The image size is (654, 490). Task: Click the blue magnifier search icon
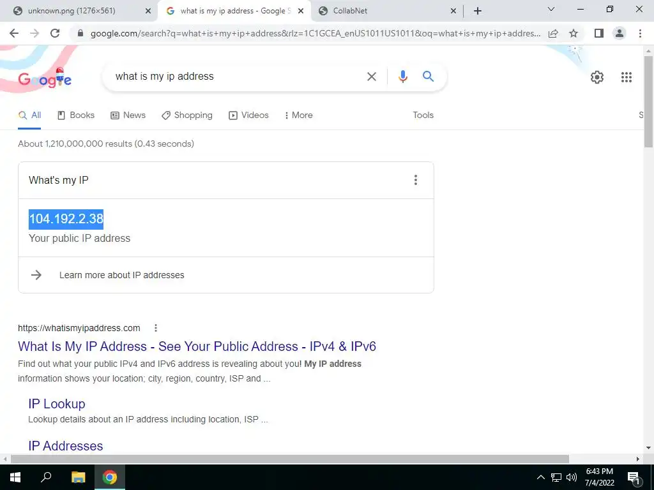click(x=428, y=77)
